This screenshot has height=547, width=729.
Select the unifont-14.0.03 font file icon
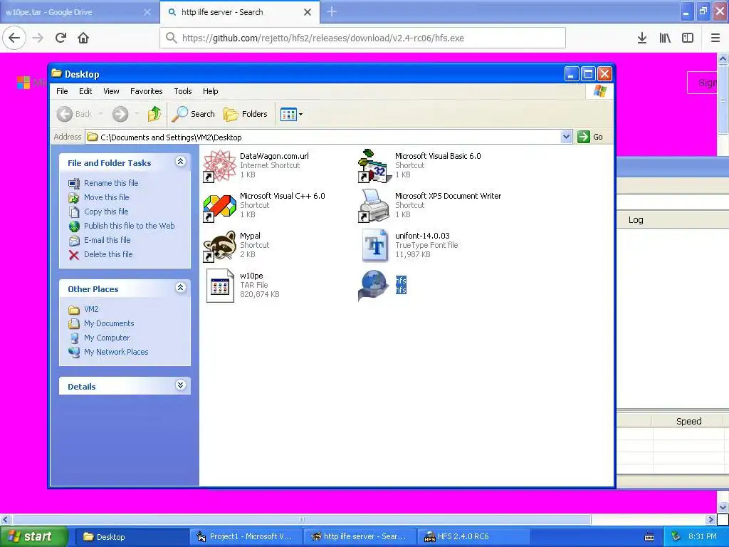[374, 246]
